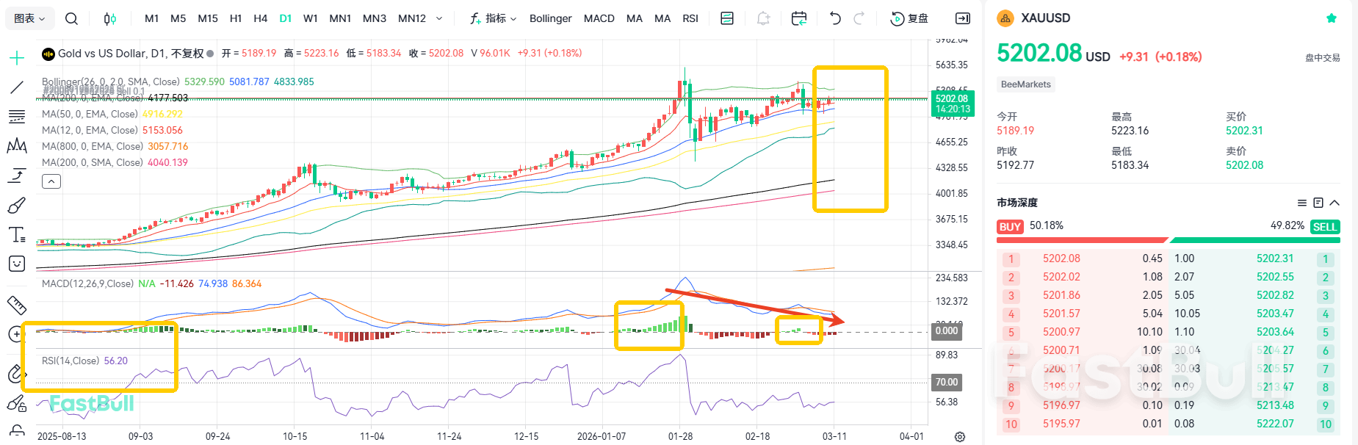
Task: Choose the brush drawing tool
Action: tap(17, 206)
